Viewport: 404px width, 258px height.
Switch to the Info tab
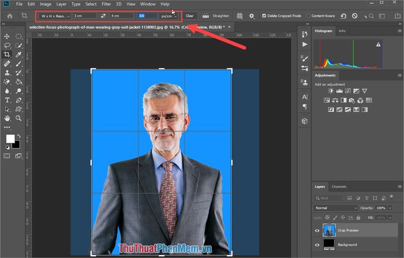click(x=342, y=31)
